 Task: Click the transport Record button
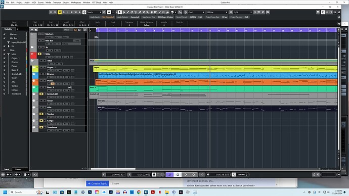(194, 174)
